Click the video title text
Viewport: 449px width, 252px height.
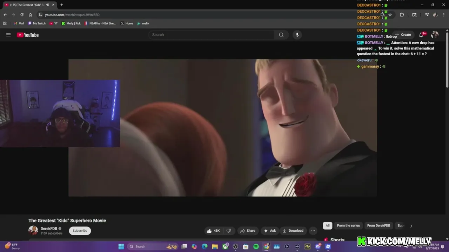67,220
